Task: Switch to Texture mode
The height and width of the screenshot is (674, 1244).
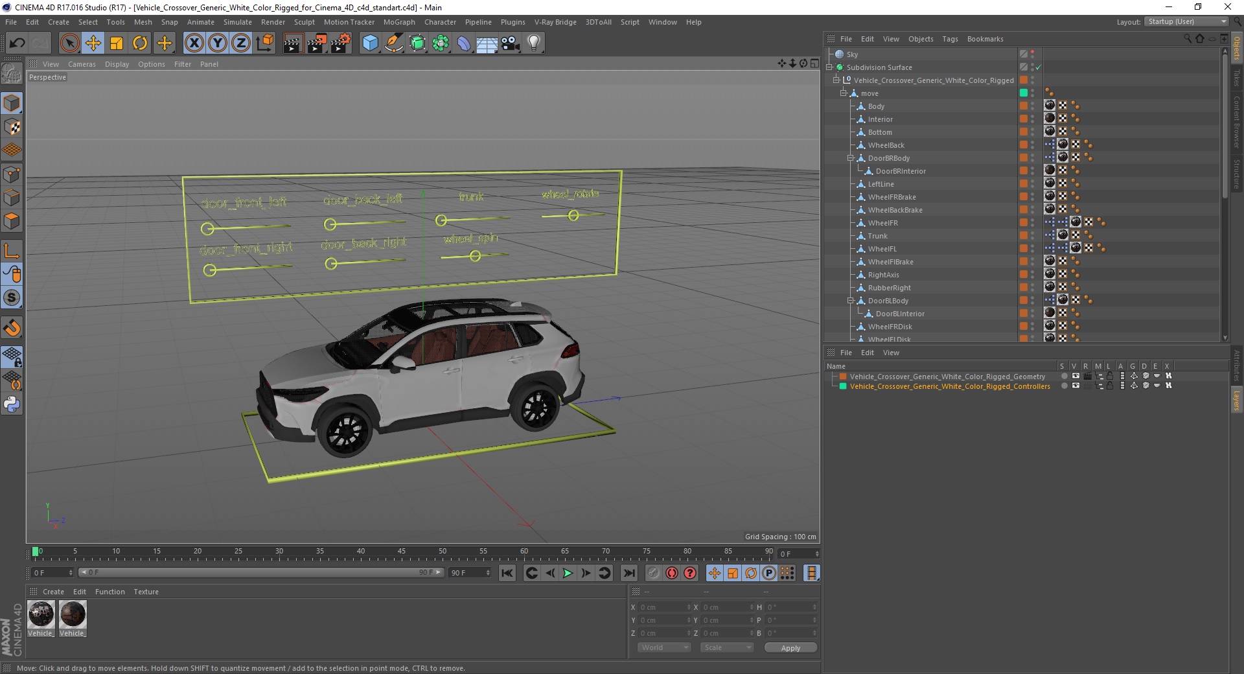Action: coord(12,127)
